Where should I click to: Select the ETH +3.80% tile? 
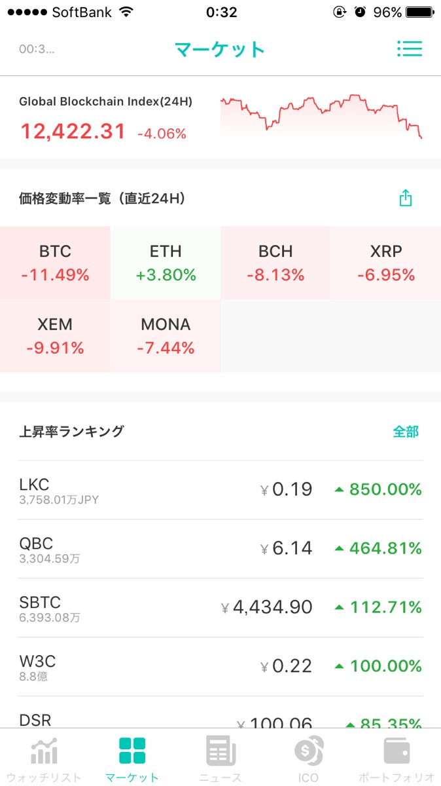click(x=166, y=263)
